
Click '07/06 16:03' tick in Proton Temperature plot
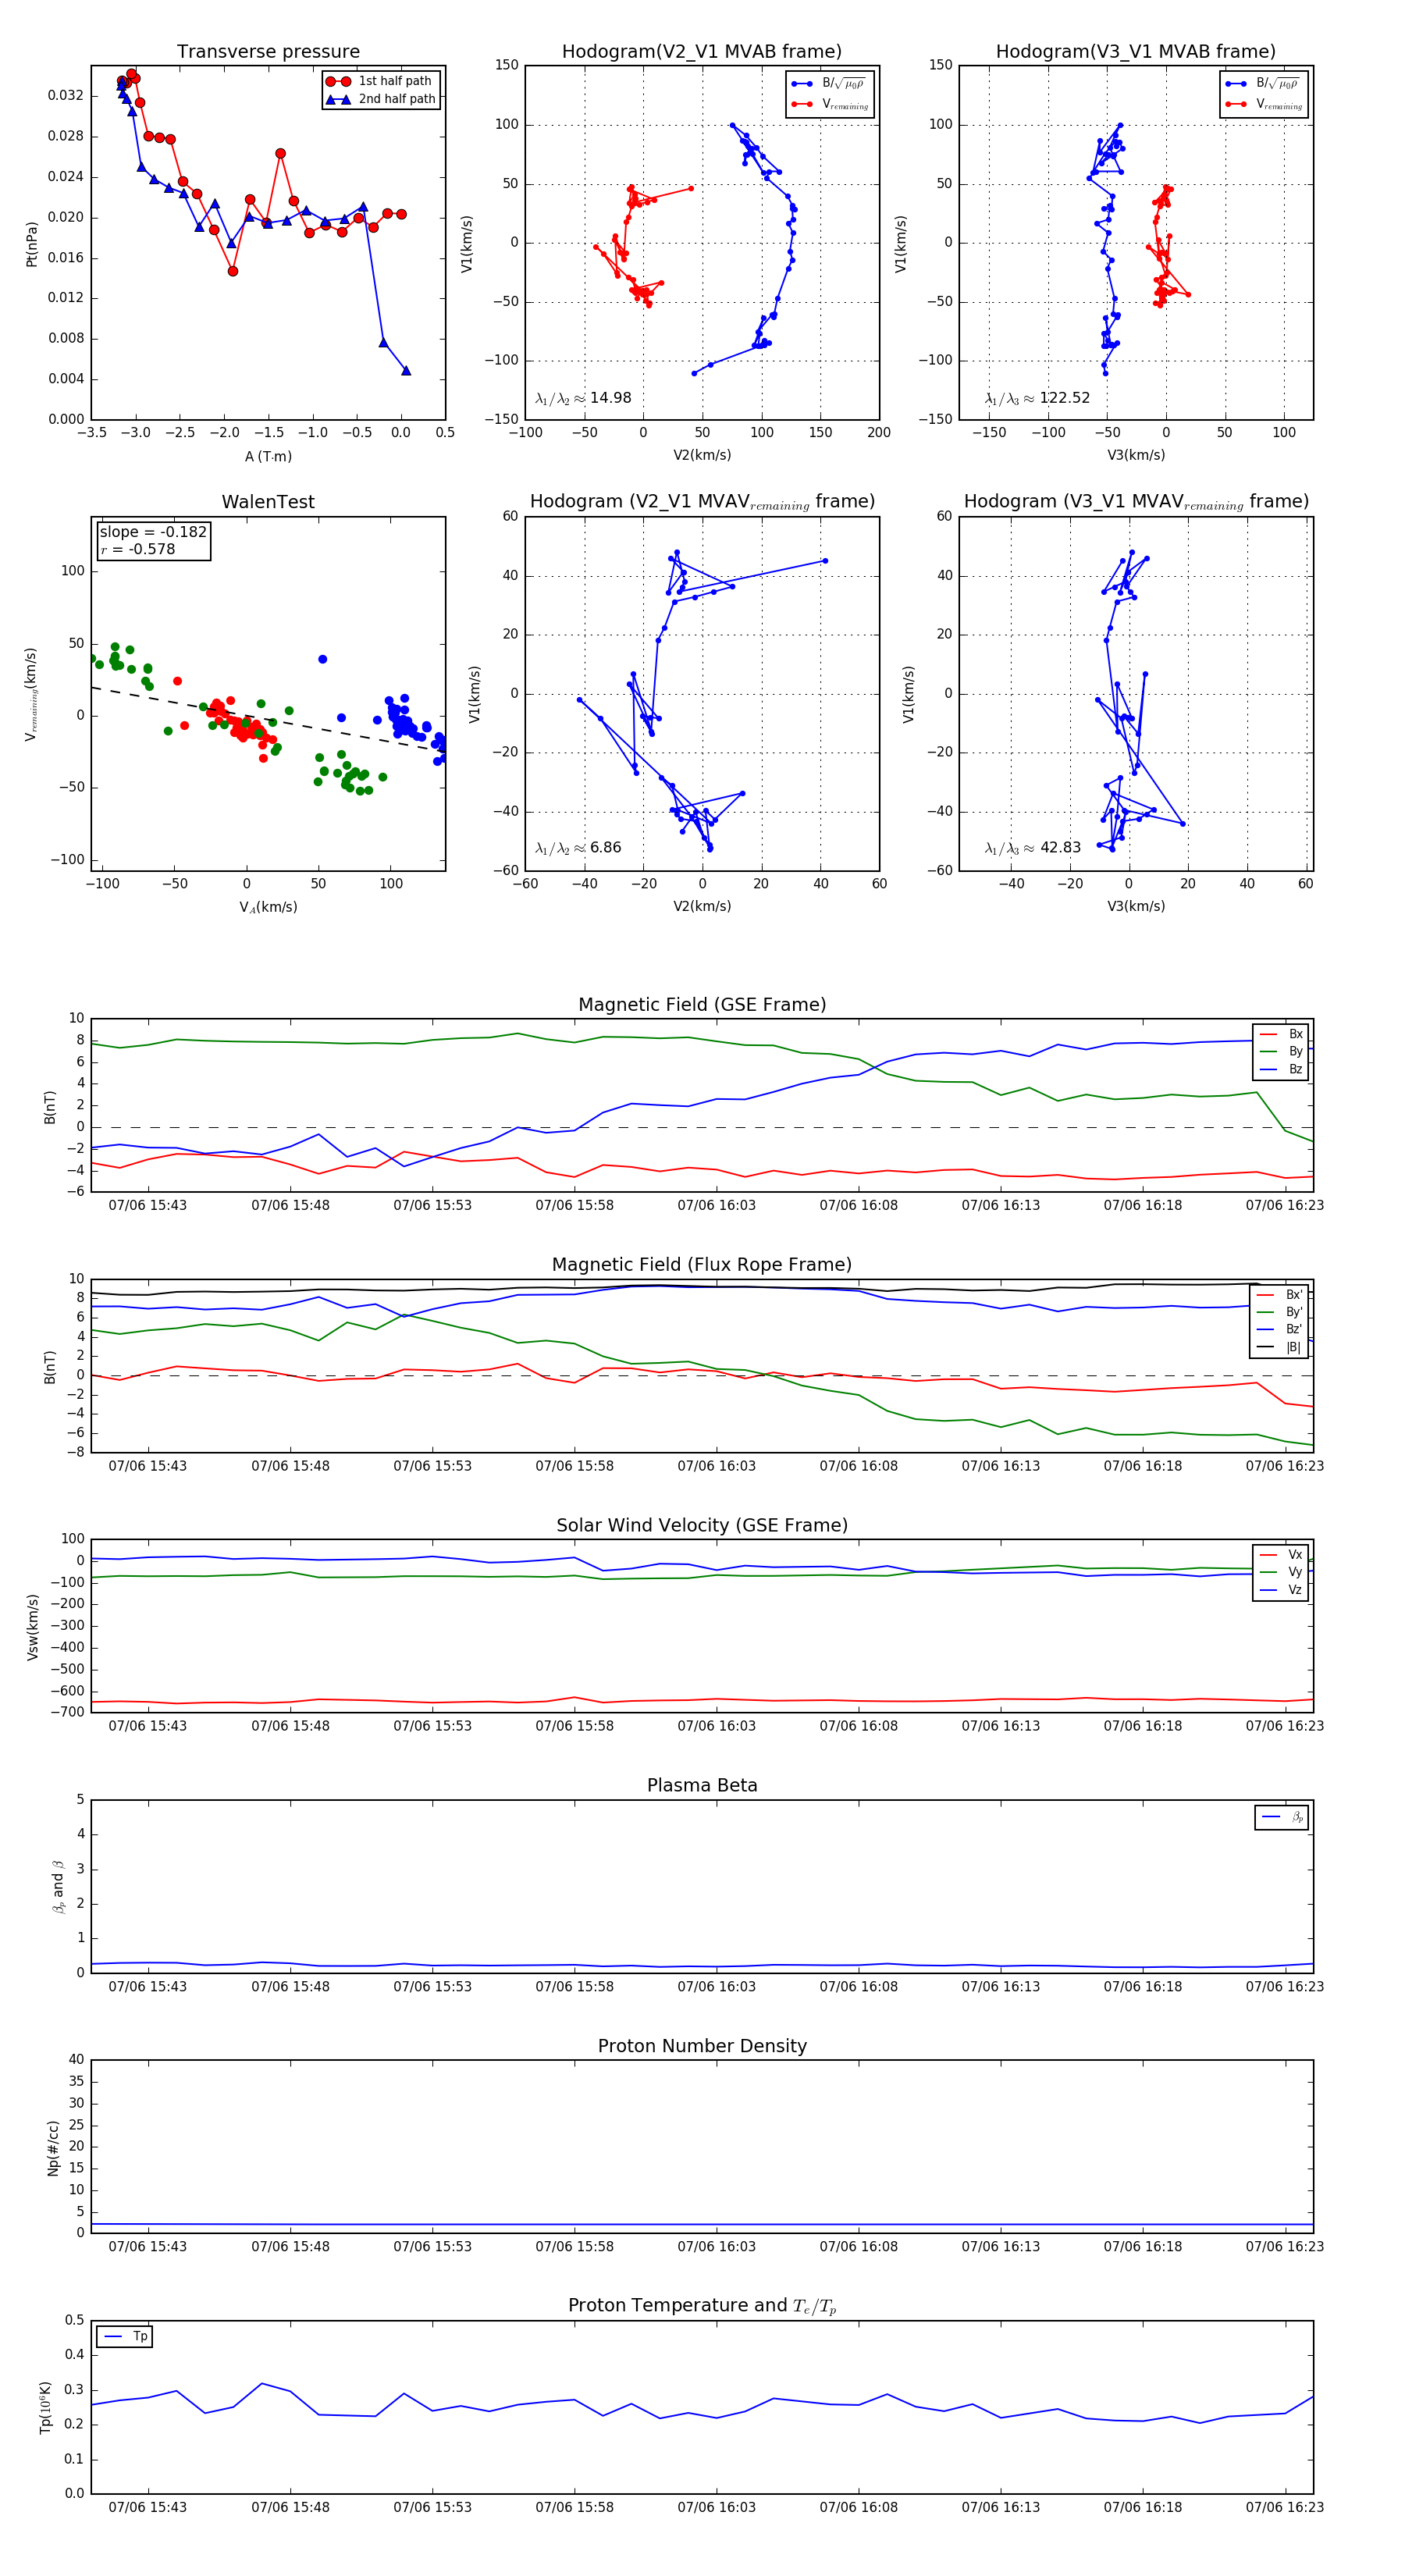click(x=716, y=2507)
